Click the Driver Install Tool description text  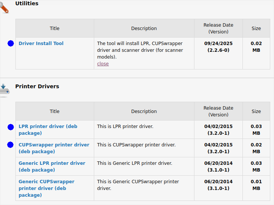click(x=140, y=50)
